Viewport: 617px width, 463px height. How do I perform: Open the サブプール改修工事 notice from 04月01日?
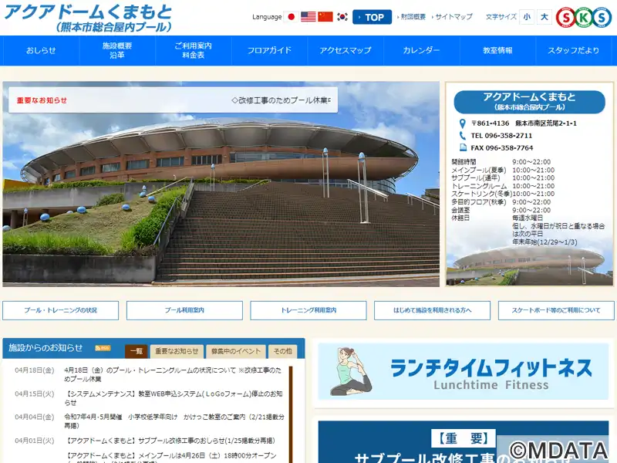[170, 441]
